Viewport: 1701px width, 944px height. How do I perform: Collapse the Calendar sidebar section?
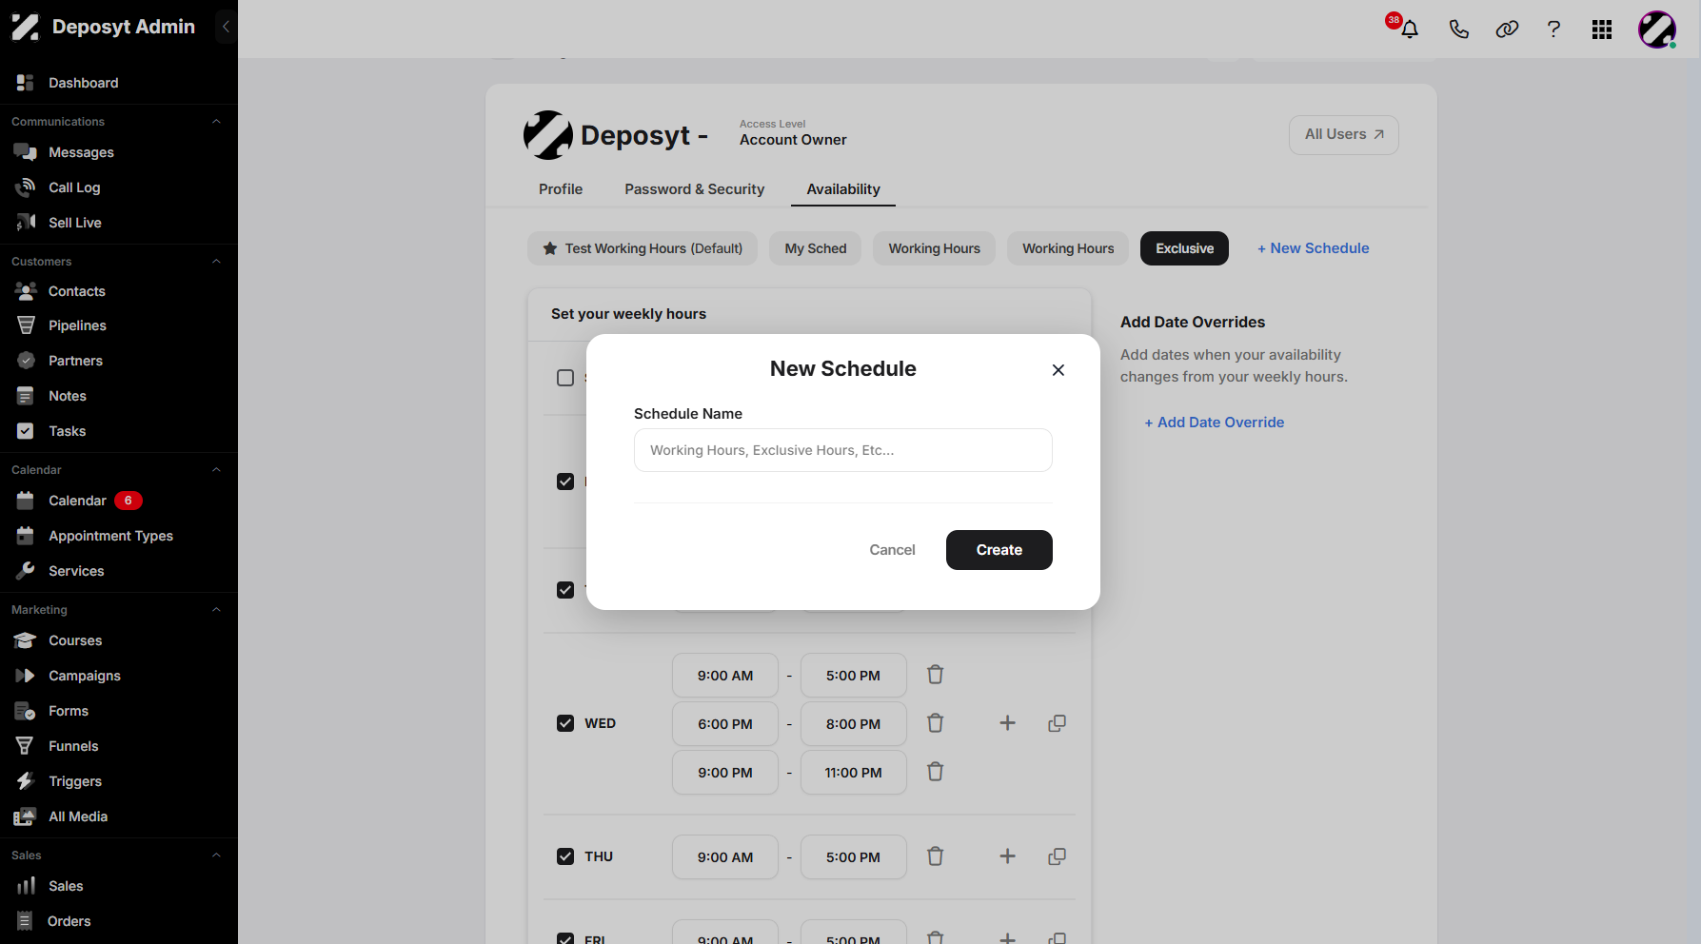click(216, 470)
